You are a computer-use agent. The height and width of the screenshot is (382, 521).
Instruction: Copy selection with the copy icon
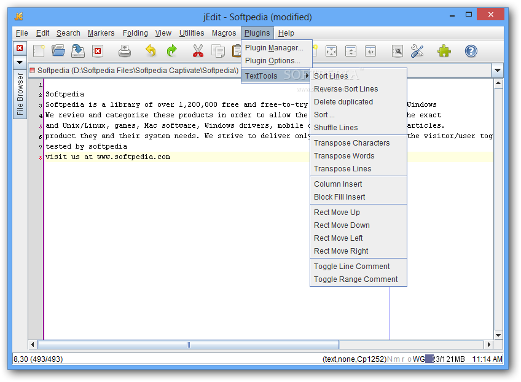pyautogui.click(x=218, y=51)
